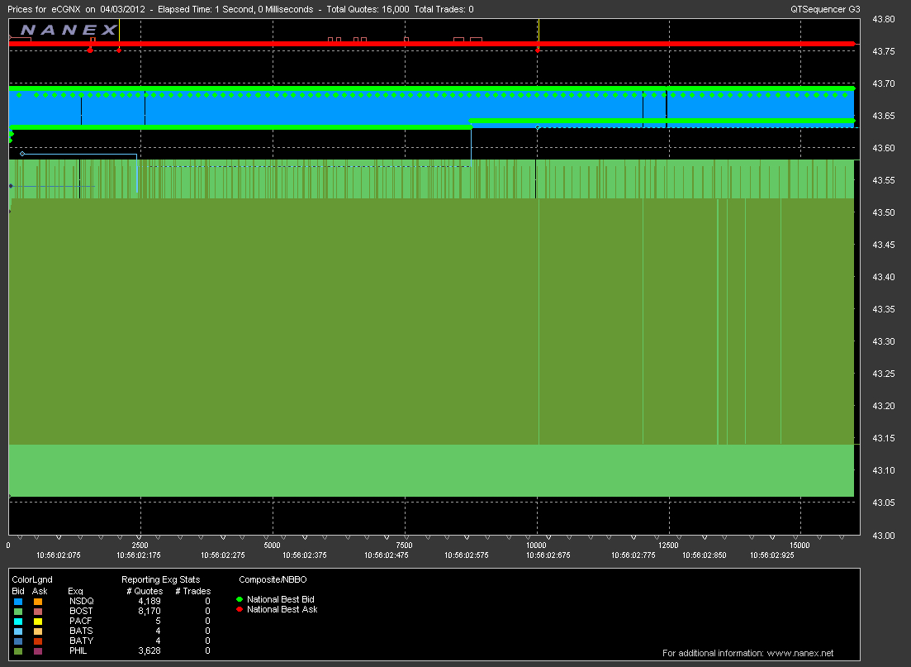Click the "10:56:02:925" timestamp label

771,555
